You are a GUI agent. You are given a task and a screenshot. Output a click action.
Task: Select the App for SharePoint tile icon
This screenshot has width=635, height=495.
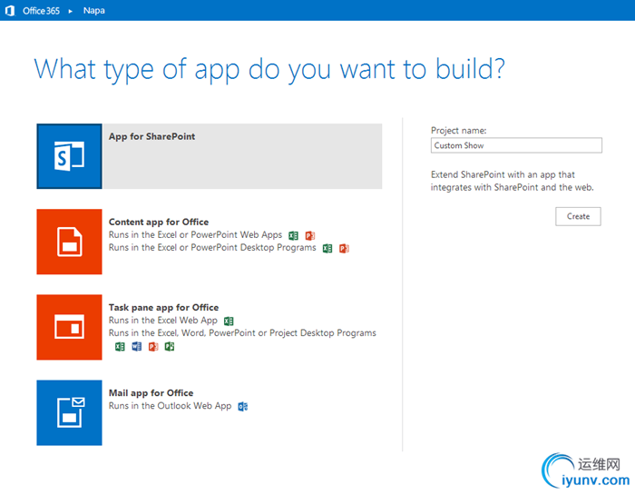tap(69, 156)
